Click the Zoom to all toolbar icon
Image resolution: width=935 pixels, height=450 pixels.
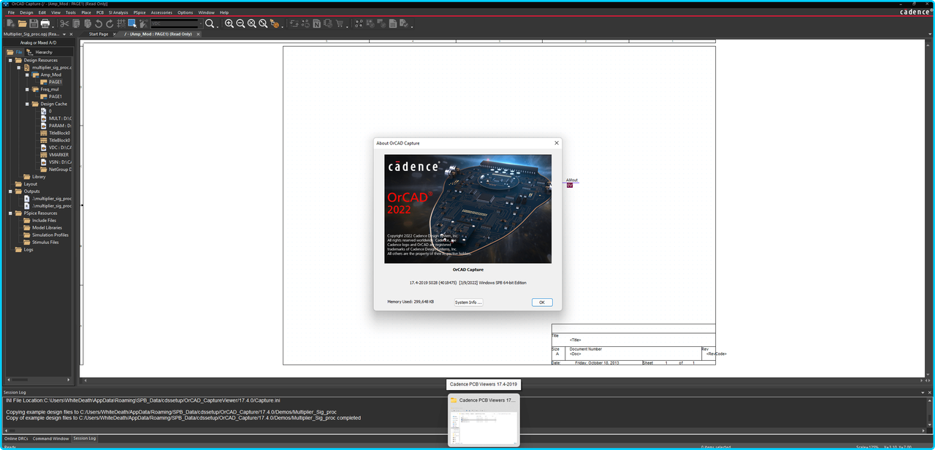(263, 23)
